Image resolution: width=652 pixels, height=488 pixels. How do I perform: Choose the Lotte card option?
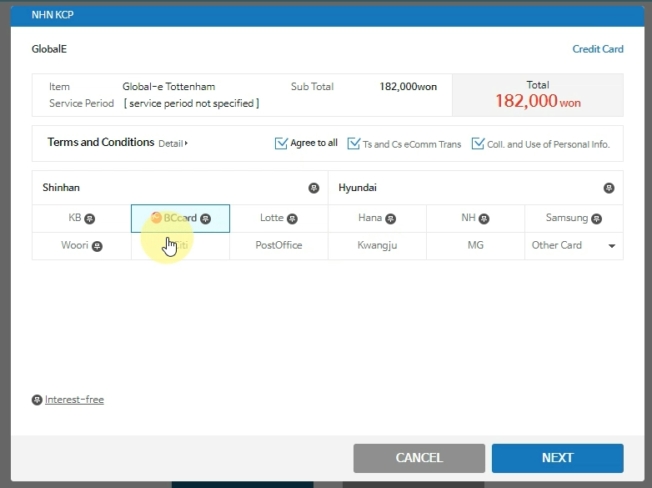tap(278, 219)
